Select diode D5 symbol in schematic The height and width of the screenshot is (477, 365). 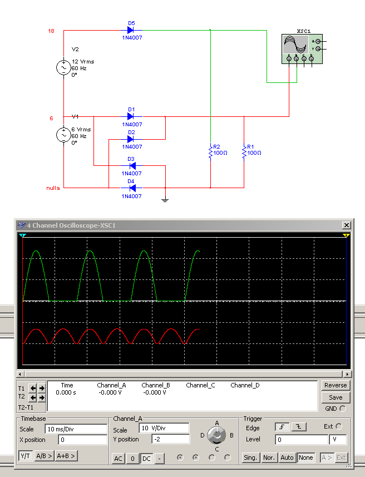click(131, 30)
